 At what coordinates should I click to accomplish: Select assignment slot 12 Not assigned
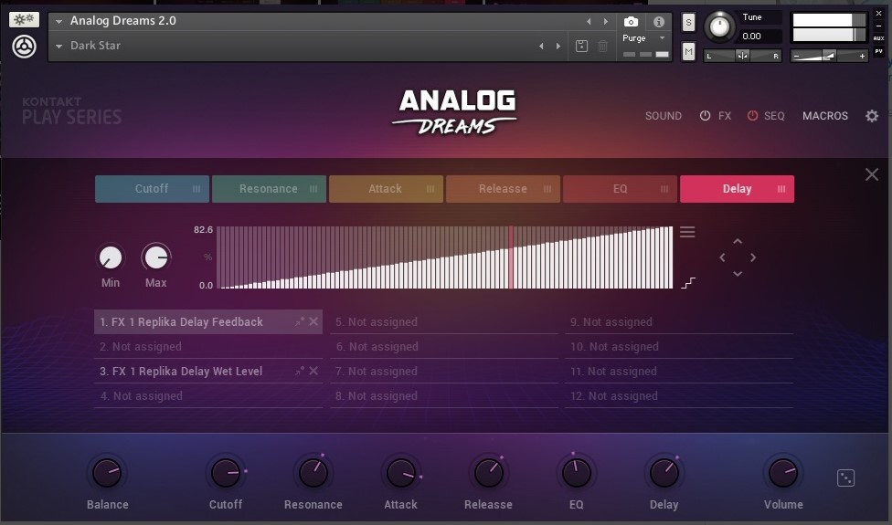coord(679,396)
